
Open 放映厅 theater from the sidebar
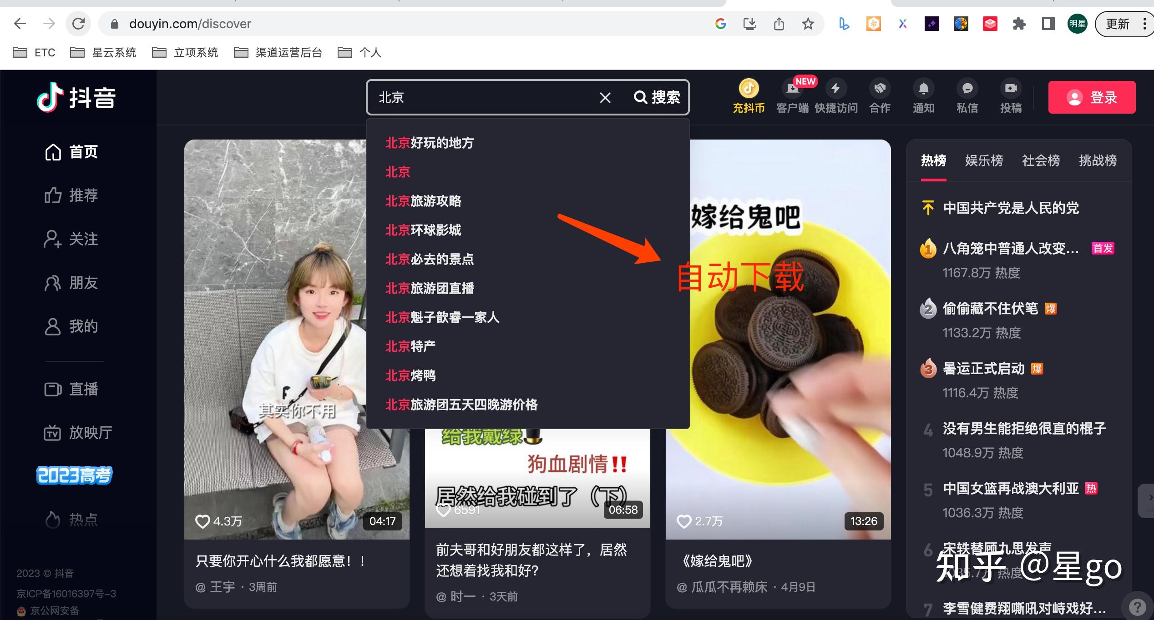(x=78, y=432)
